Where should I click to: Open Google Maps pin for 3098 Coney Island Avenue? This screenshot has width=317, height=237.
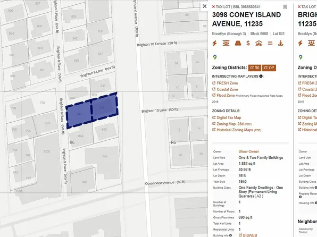click(215, 57)
